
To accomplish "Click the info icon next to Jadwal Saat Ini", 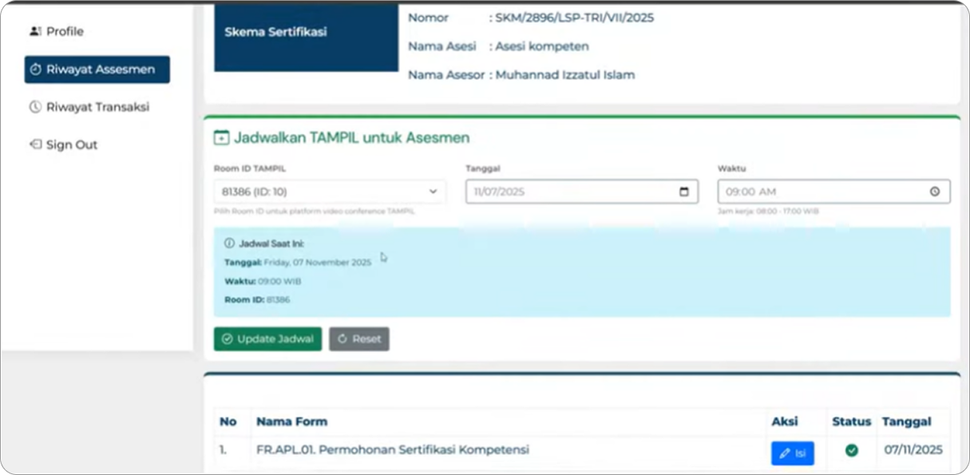I will pos(229,243).
